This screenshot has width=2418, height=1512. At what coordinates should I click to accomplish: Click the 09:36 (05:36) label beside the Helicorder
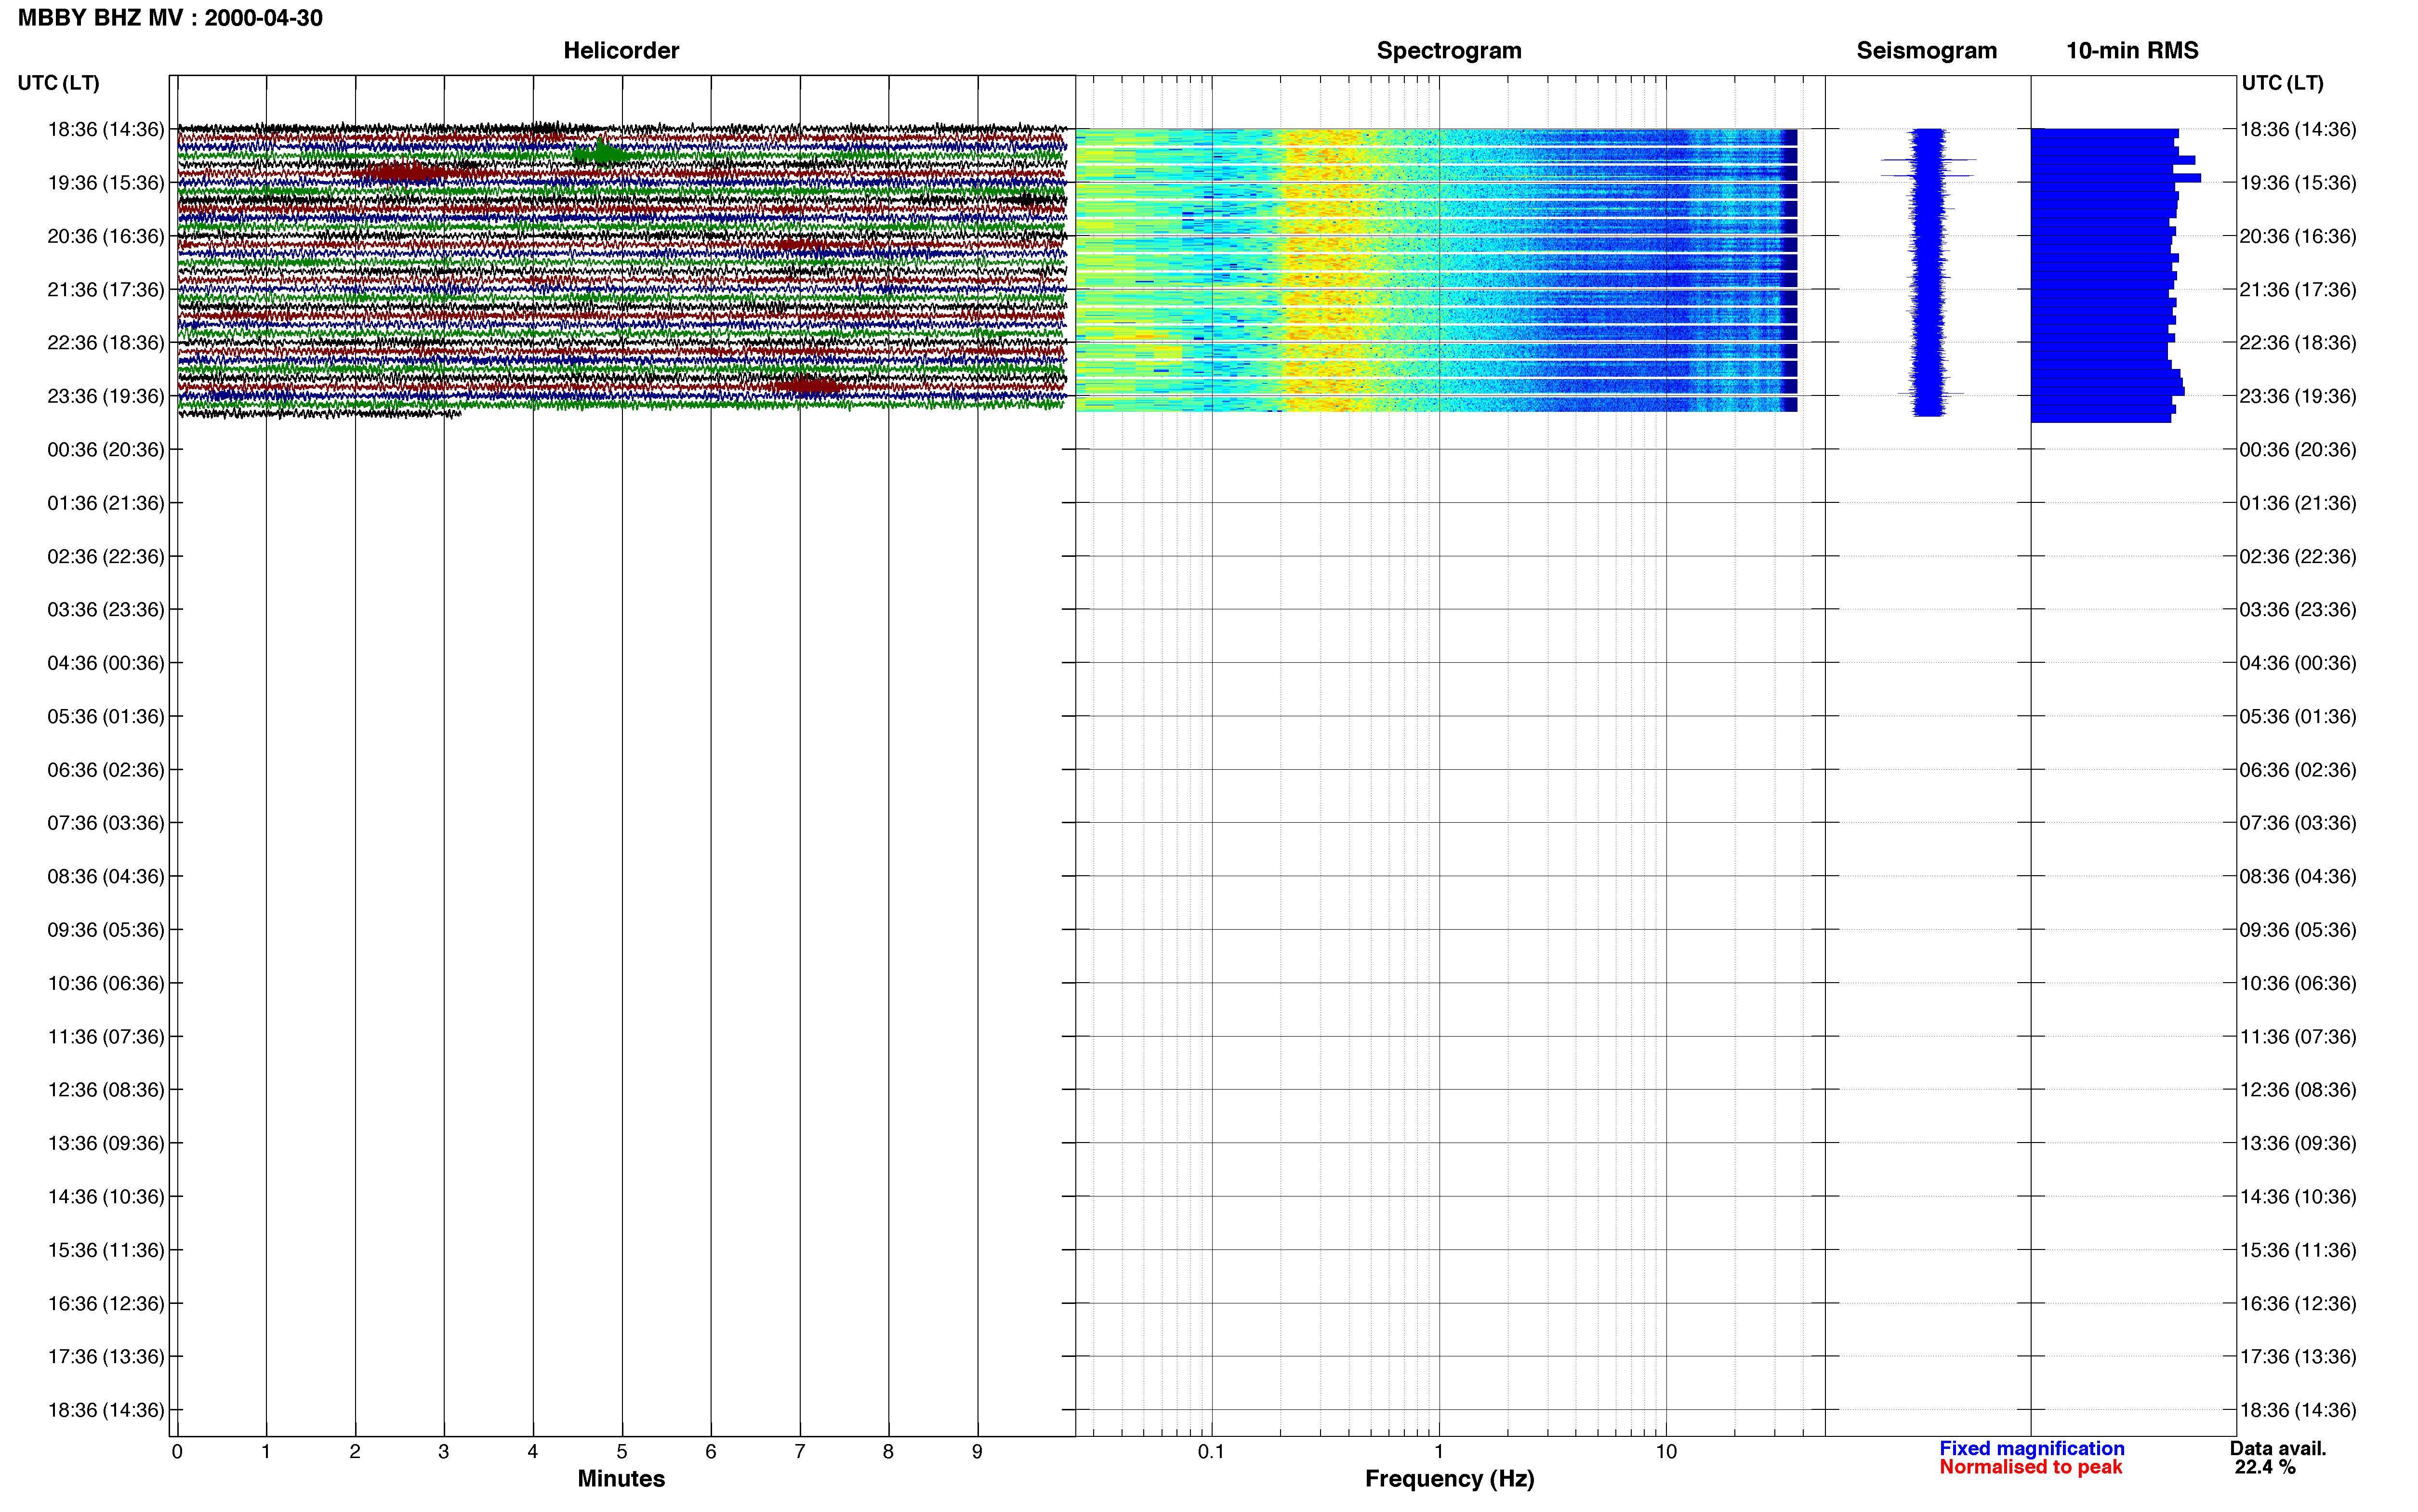coord(106,930)
